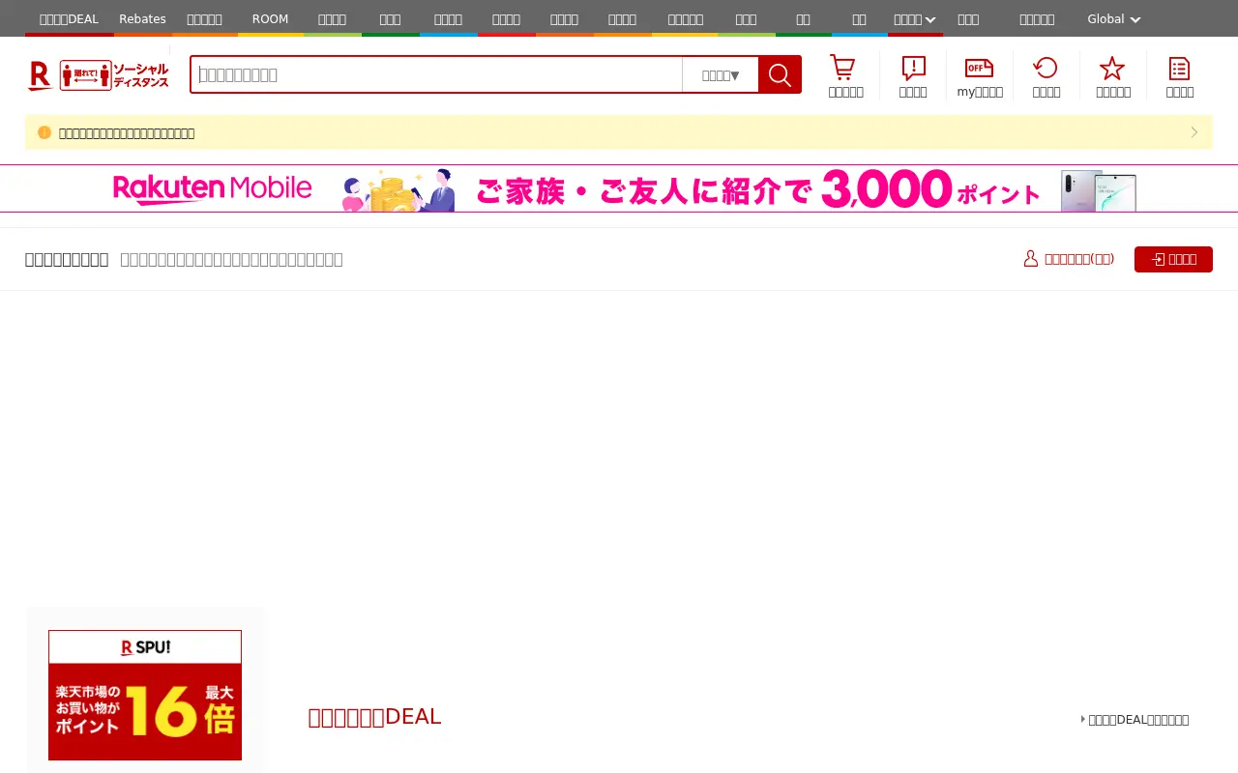Focus the main search input field
Viewport: 1238px width, 773px height.
pyautogui.click(x=436, y=74)
